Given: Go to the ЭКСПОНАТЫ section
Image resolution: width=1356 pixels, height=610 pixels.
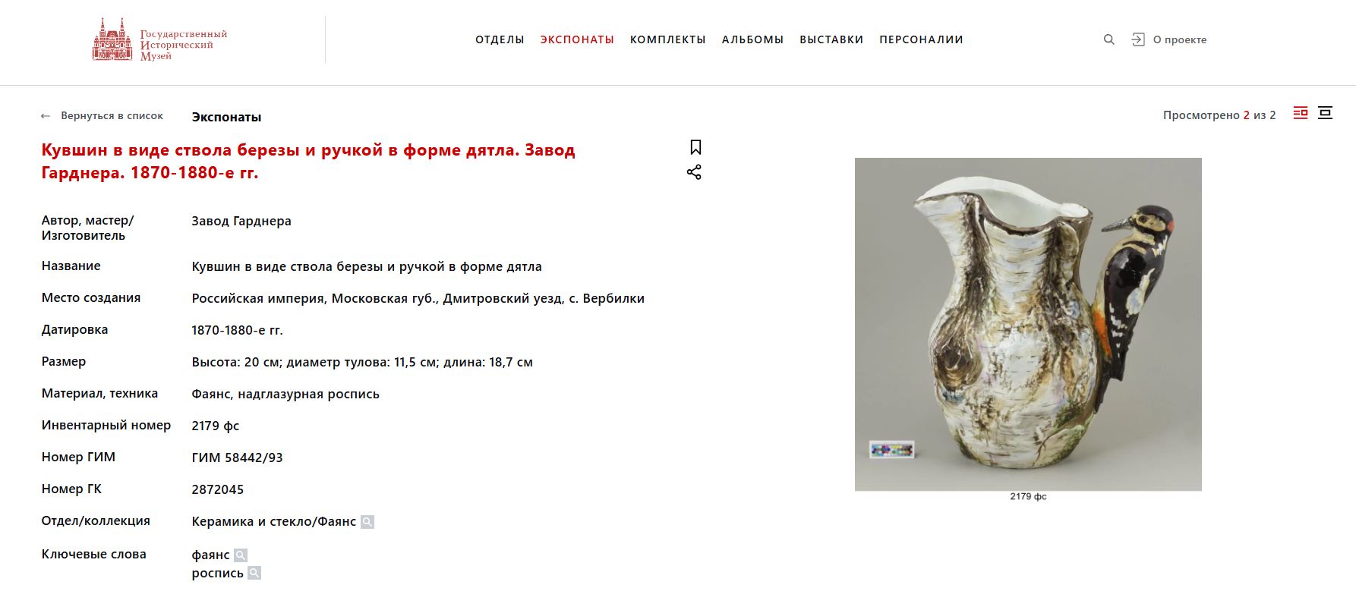Looking at the screenshot, I should (577, 39).
